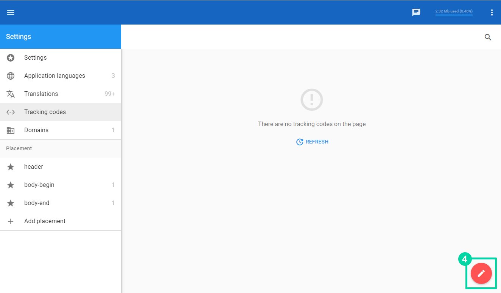501x293 pixels.
Task: Click the count 3 beside Application languages
Action: point(113,76)
